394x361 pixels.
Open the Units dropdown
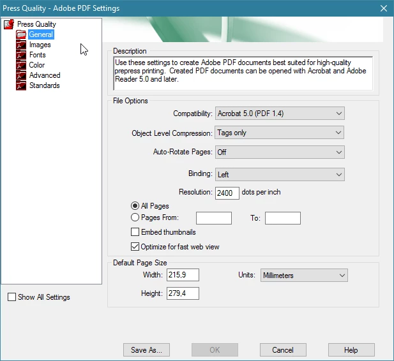[304, 276]
